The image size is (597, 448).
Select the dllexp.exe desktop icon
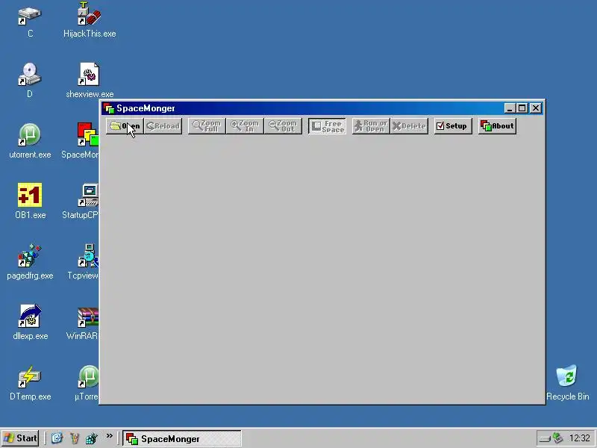tap(30, 323)
